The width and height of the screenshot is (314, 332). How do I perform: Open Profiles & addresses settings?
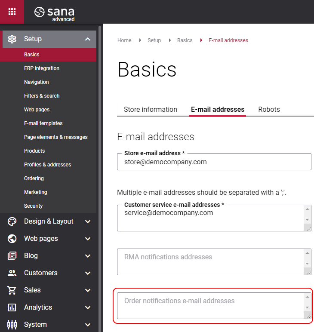pyautogui.click(x=48, y=165)
